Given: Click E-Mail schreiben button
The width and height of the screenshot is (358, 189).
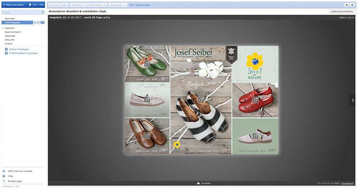Looking at the screenshot, I should [x=14, y=5].
